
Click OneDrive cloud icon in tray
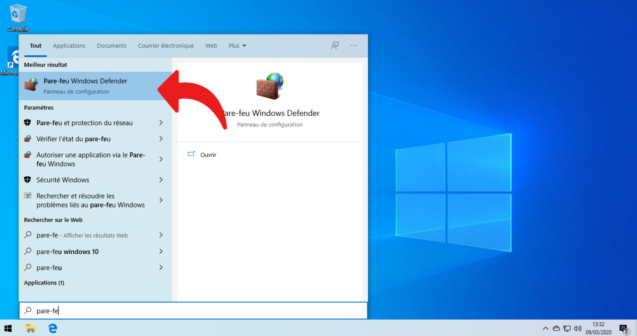tap(556, 329)
